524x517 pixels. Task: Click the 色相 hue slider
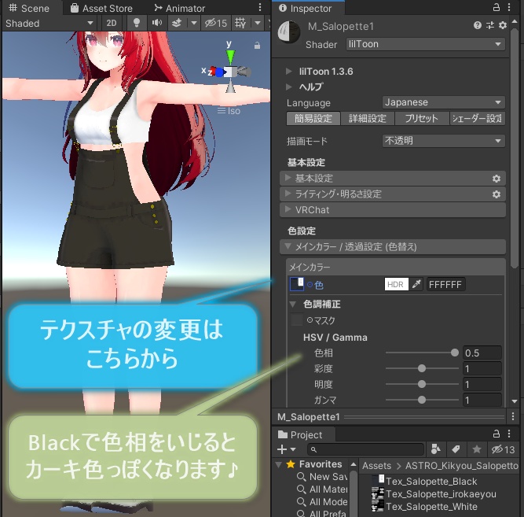(422, 353)
